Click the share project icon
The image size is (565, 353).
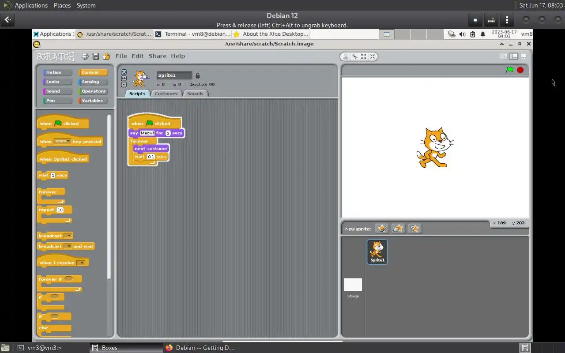(106, 56)
